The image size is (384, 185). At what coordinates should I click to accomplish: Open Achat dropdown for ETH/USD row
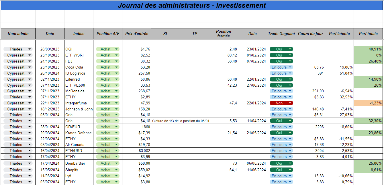tap(108, 151)
